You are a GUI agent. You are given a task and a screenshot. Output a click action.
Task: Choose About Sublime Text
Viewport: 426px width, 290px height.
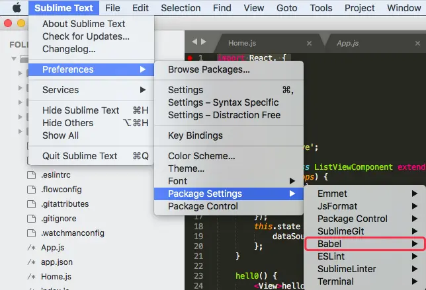point(91,24)
